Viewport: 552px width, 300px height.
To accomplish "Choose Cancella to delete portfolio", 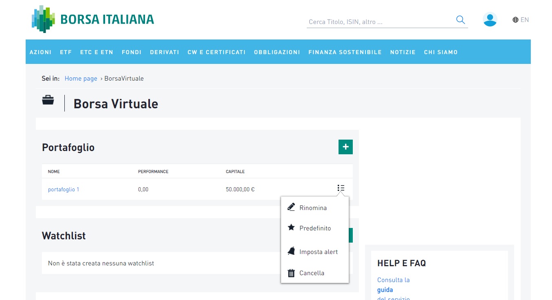I will tap(312, 273).
